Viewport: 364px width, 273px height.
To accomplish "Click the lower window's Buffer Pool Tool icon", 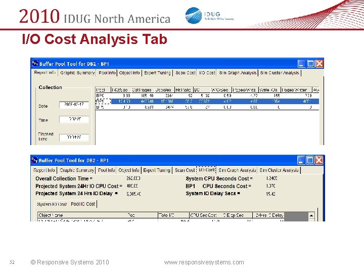I will tap(34, 160).
